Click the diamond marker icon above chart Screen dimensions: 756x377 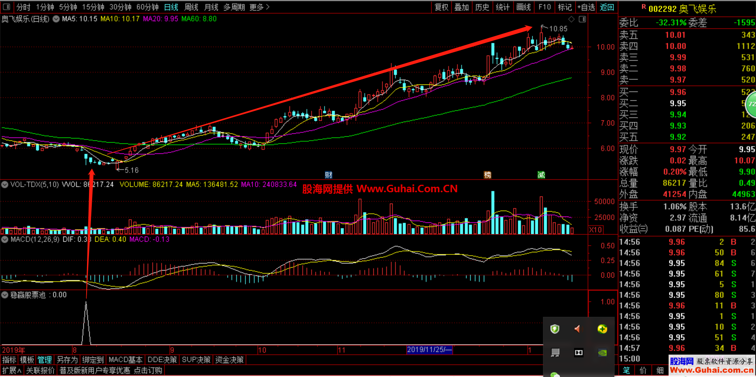[571, 19]
